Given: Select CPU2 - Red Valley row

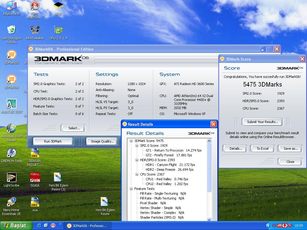Looking at the screenshot, I should coord(167,184).
